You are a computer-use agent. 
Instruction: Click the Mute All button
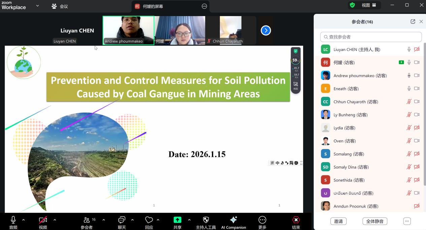374,222
